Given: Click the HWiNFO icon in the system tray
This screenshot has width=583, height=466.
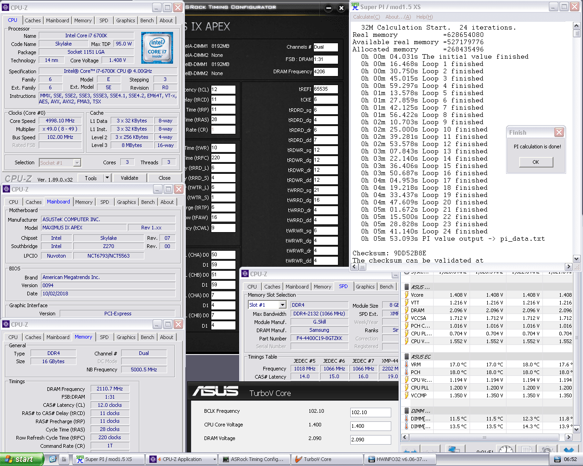Looking at the screenshot, I should 557,460.
